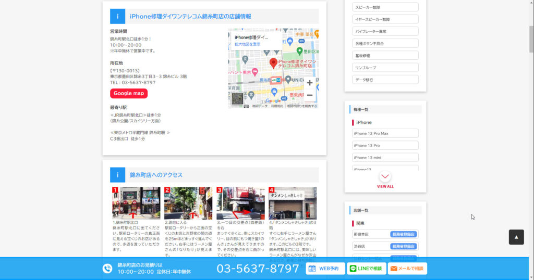This screenshot has height=280, width=534.
Task: Open 新宿本店 store link
Action: (x=385, y=234)
